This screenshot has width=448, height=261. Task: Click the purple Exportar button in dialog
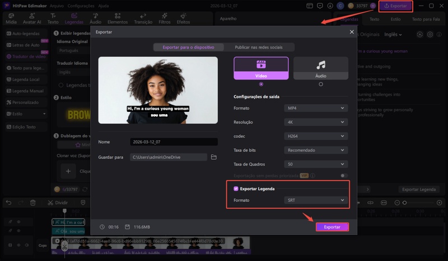pyautogui.click(x=332, y=227)
